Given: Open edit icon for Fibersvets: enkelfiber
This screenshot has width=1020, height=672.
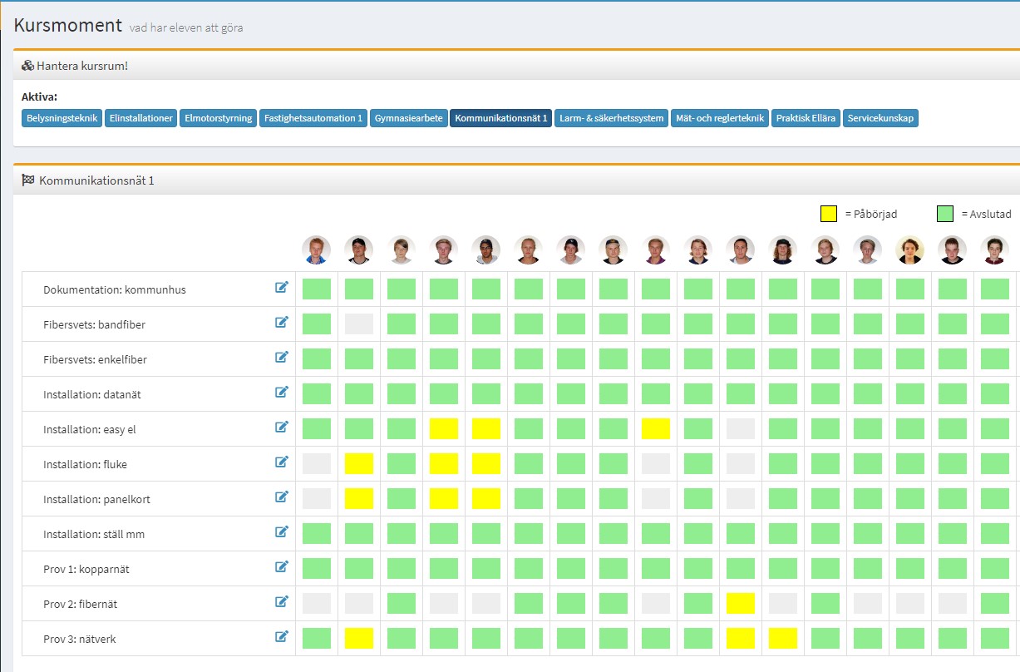Looking at the screenshot, I should (282, 358).
